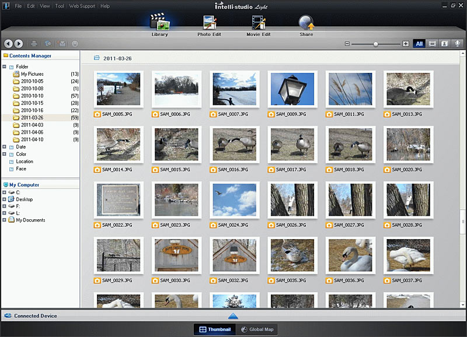Screen dimensions: 467x337
Task: Open the Web Support menu
Action: coord(82,6)
